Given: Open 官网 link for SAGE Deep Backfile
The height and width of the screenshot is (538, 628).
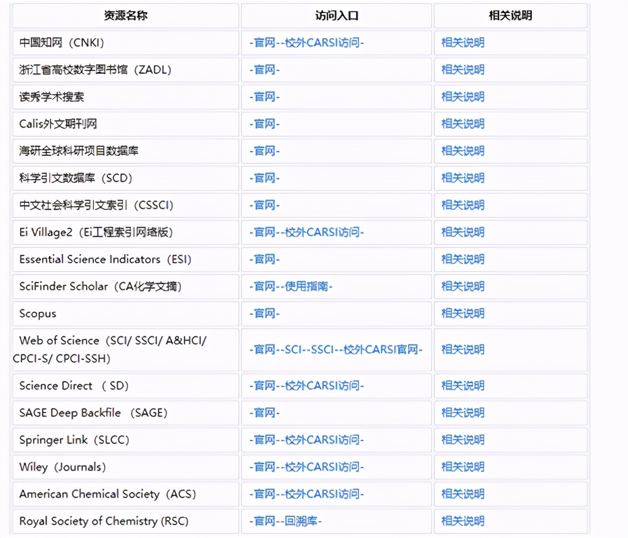Looking at the screenshot, I should click(264, 413).
